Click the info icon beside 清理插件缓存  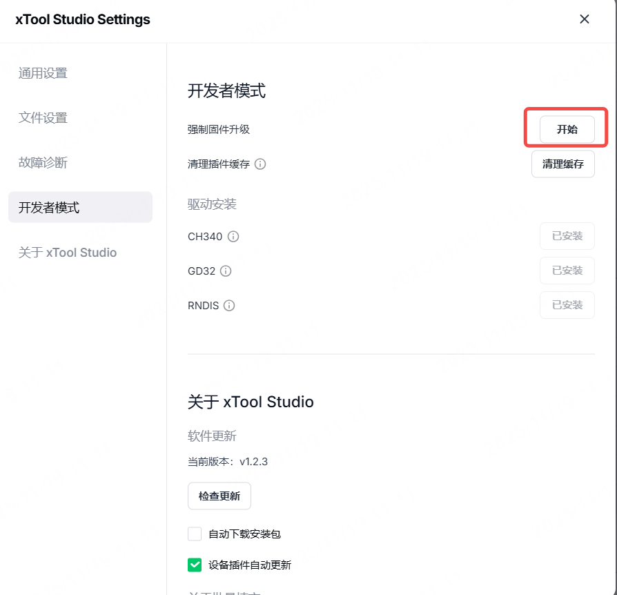click(x=260, y=164)
